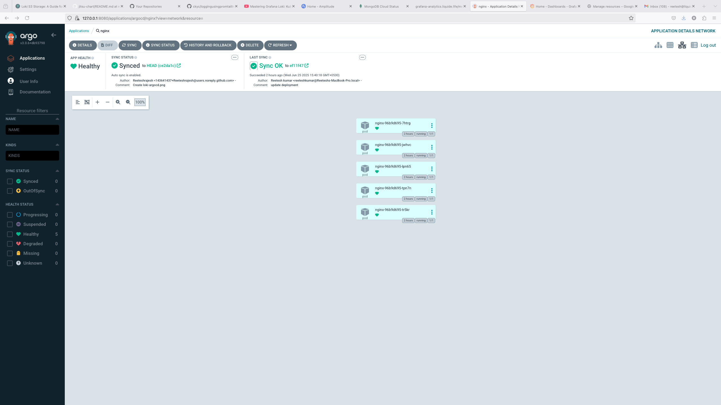Switch to pods grid view icon

(670, 45)
